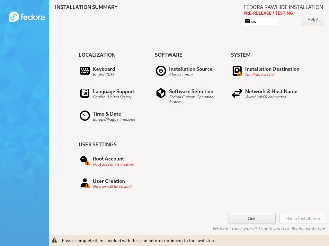Open User Creation label
Viewport: 329px width, 246px height.
[x=109, y=181]
